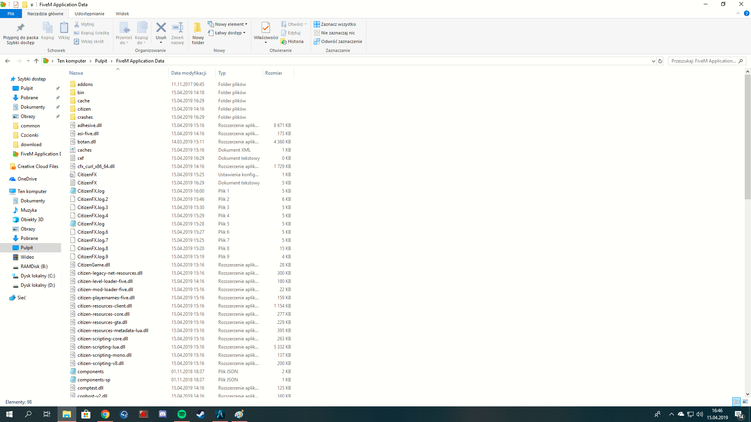Click the Nowy folder icon
Screen dimensions: 751x422
(198, 28)
